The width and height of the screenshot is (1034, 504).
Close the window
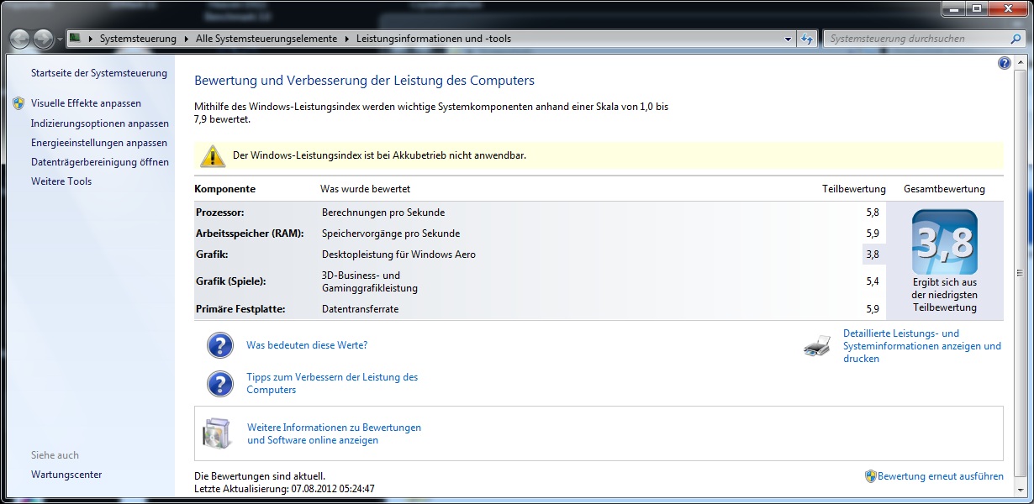point(1007,8)
